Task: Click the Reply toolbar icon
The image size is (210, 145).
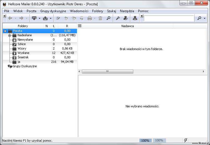Action: [x=66, y=18]
